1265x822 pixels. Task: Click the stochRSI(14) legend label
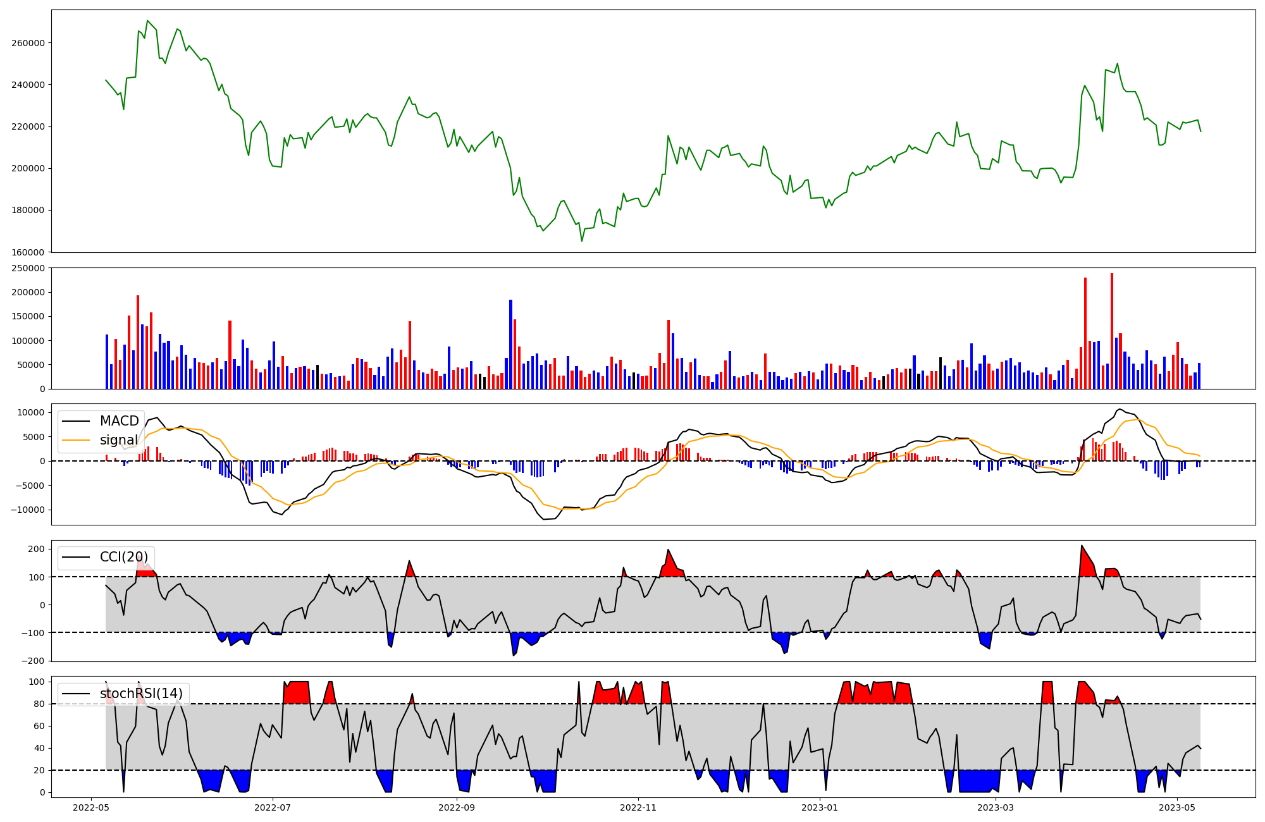tap(141, 694)
